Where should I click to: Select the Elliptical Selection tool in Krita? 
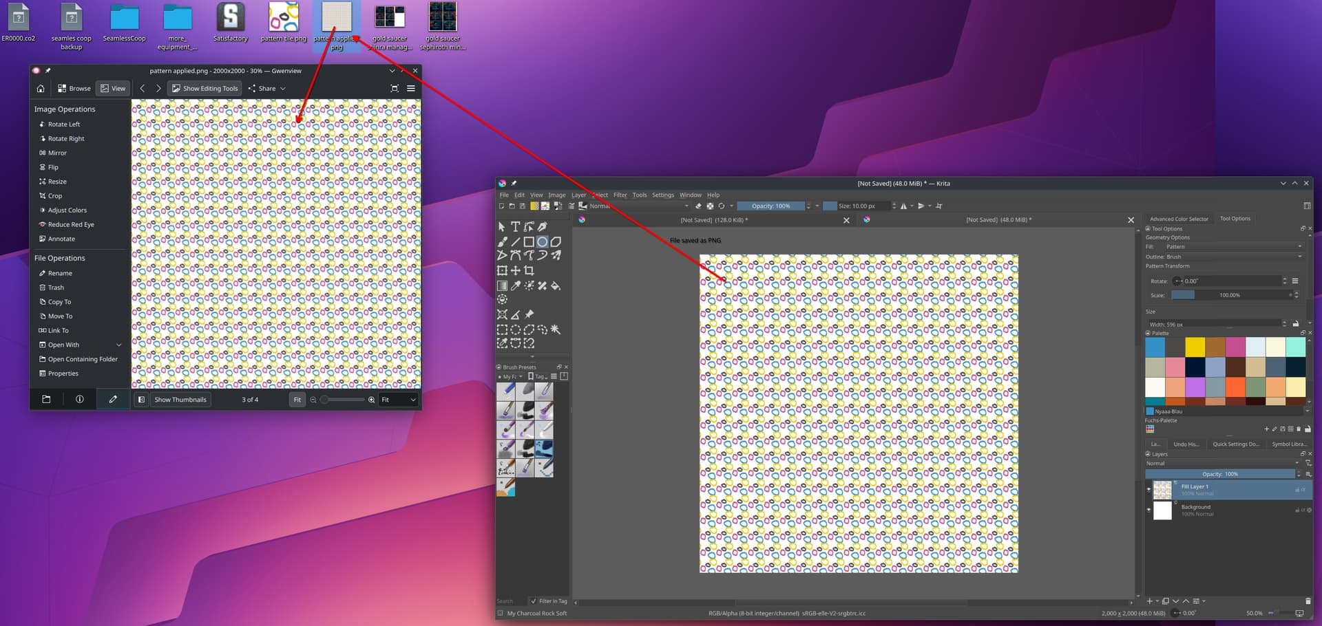515,330
